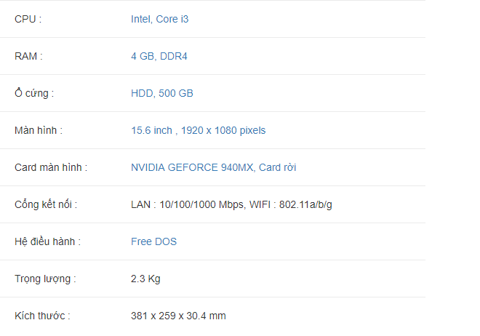Click the CPU row label
The height and width of the screenshot is (336, 480).
[x=28, y=19]
